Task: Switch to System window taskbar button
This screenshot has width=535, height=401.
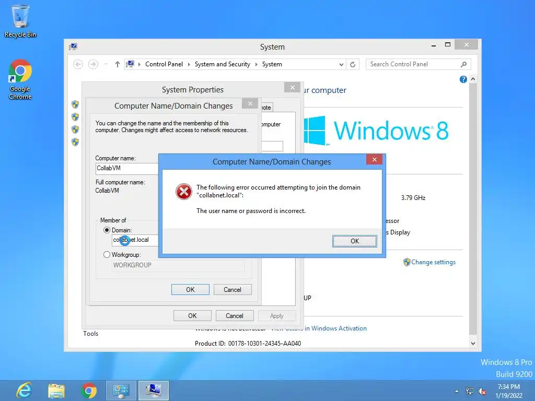Action: 154,391
